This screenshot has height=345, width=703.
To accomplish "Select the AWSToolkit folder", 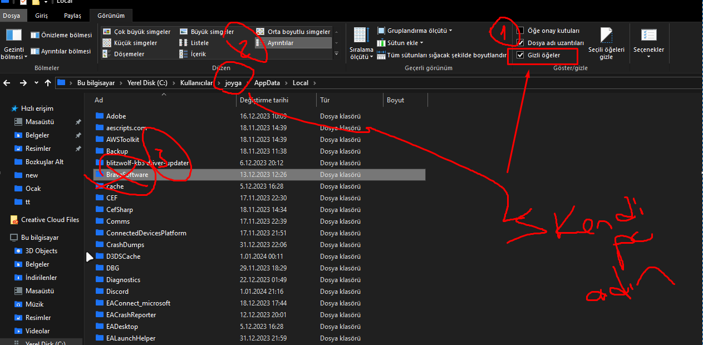I will coord(122,140).
